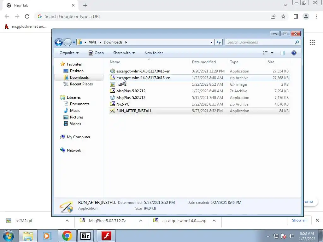
Task: Open My Computer in navigation pane
Action: pos(79,137)
